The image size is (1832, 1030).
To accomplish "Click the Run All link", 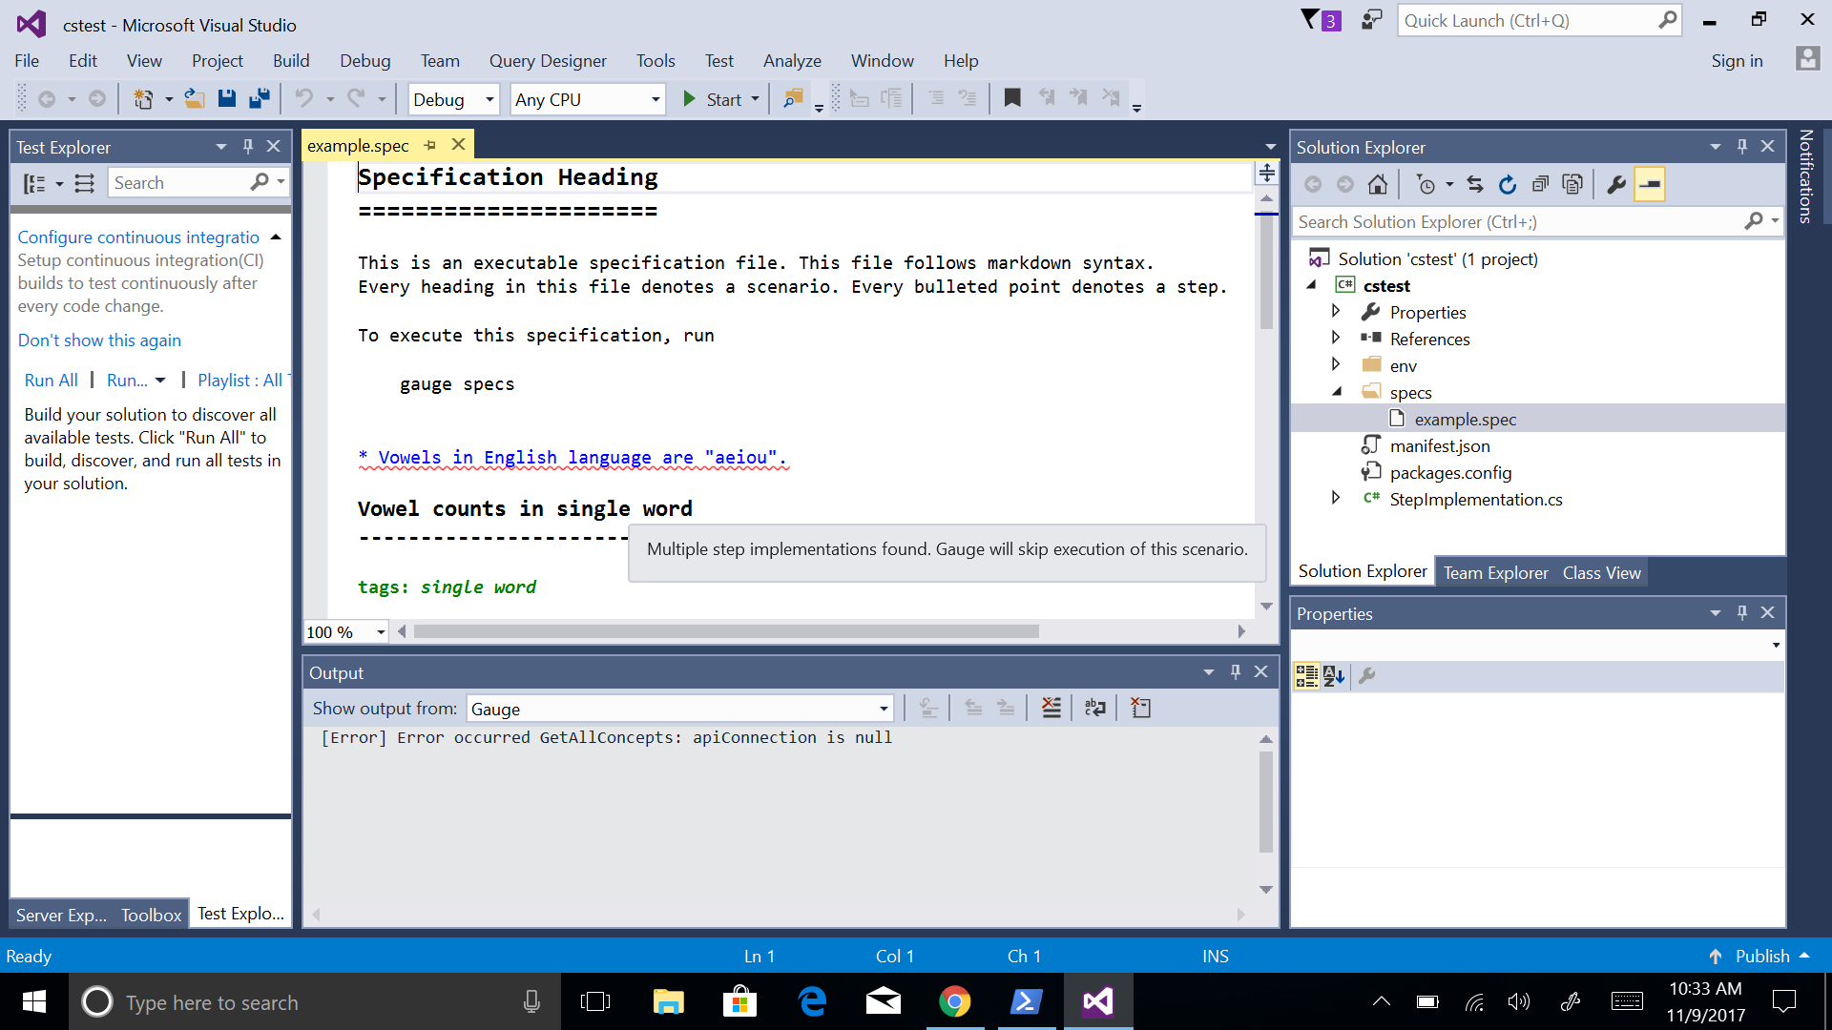I will pyautogui.click(x=51, y=380).
